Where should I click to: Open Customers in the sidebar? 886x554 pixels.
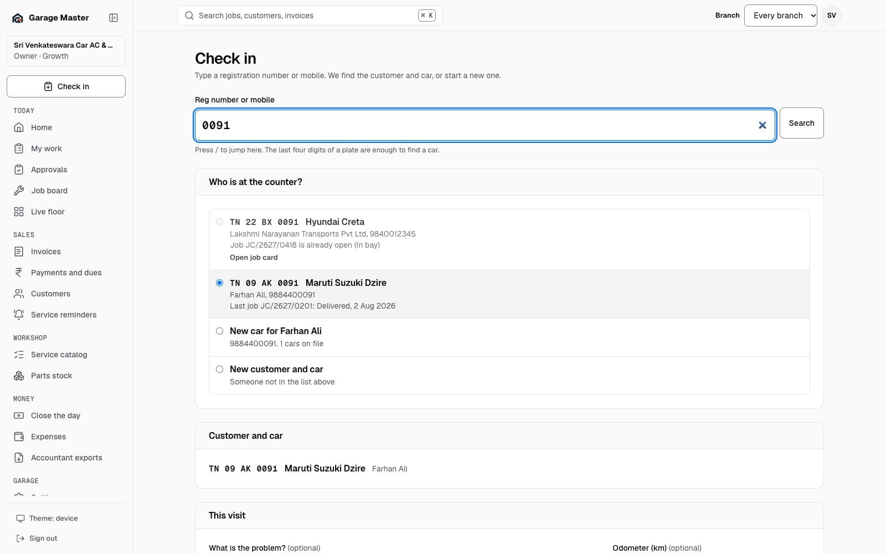pyautogui.click(x=66, y=294)
